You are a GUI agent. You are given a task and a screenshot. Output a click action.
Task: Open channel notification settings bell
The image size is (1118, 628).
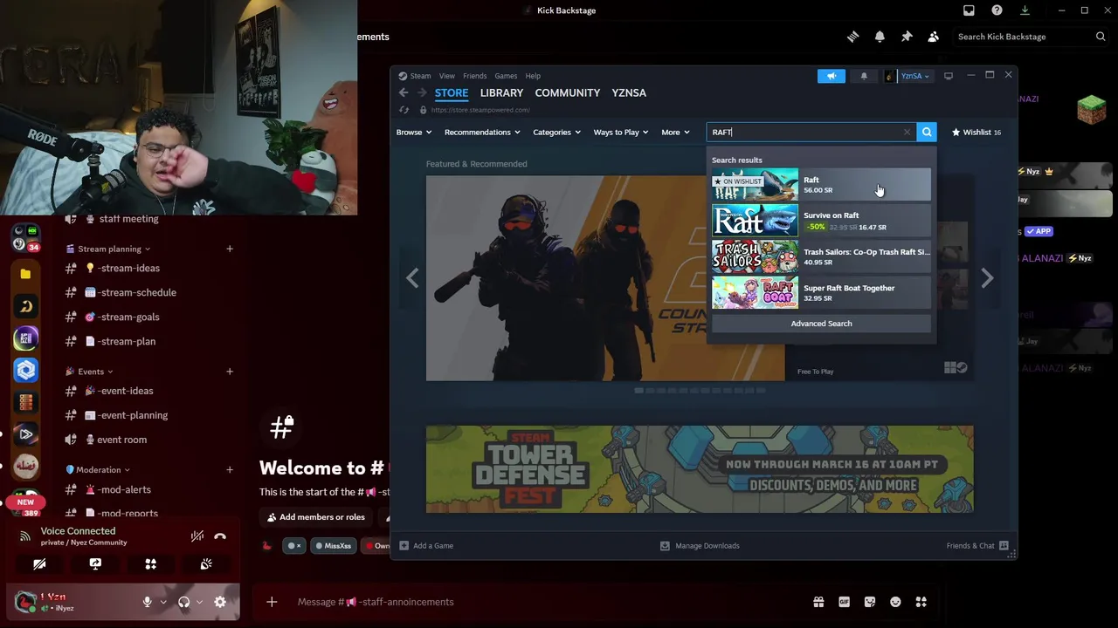click(x=880, y=37)
